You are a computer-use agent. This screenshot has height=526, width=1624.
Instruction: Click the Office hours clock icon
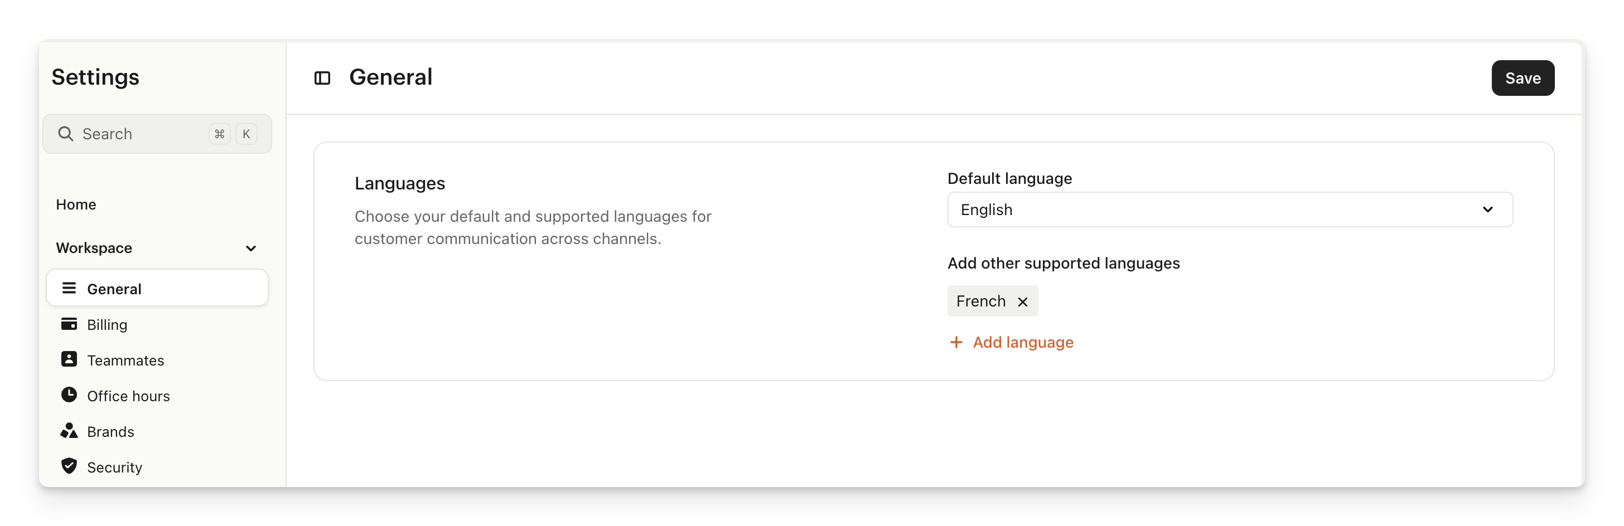[x=69, y=395]
